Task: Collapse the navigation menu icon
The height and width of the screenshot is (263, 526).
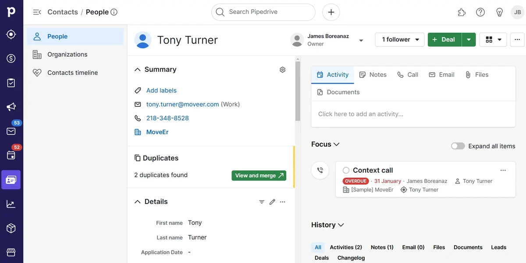Action: click(x=37, y=12)
